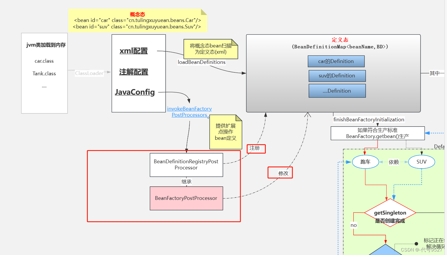This screenshot has height=255, width=447.
Task: Select the BeanDefinitionRegistryPost Processor node
Action: tap(186, 165)
